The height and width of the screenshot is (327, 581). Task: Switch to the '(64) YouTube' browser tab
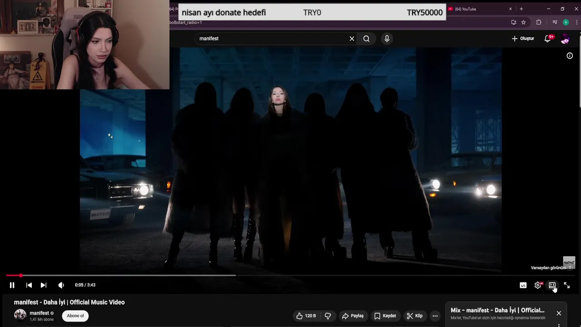(477, 9)
